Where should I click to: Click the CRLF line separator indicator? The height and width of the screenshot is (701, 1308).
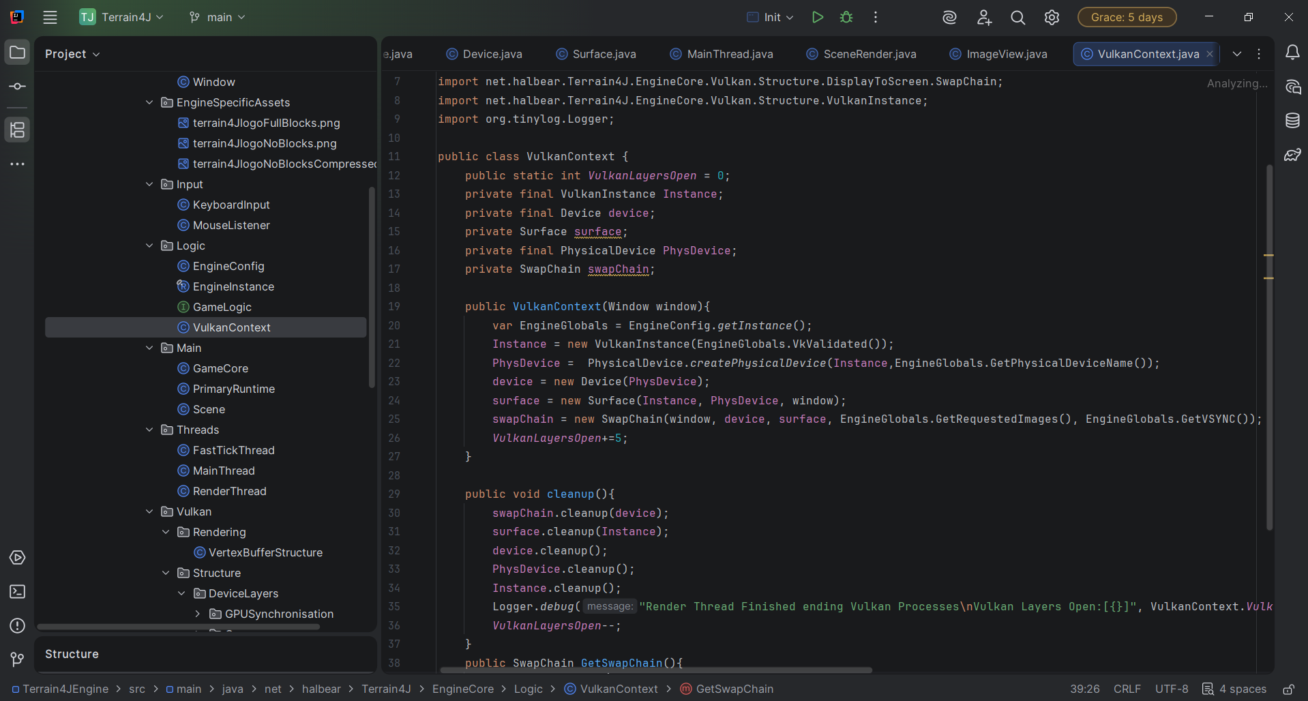[x=1127, y=689]
